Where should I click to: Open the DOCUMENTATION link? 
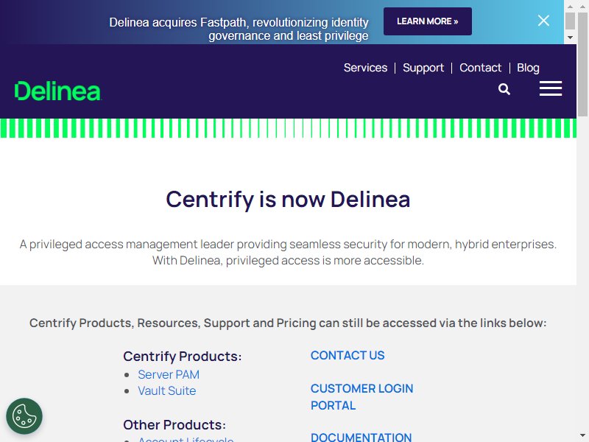361,437
